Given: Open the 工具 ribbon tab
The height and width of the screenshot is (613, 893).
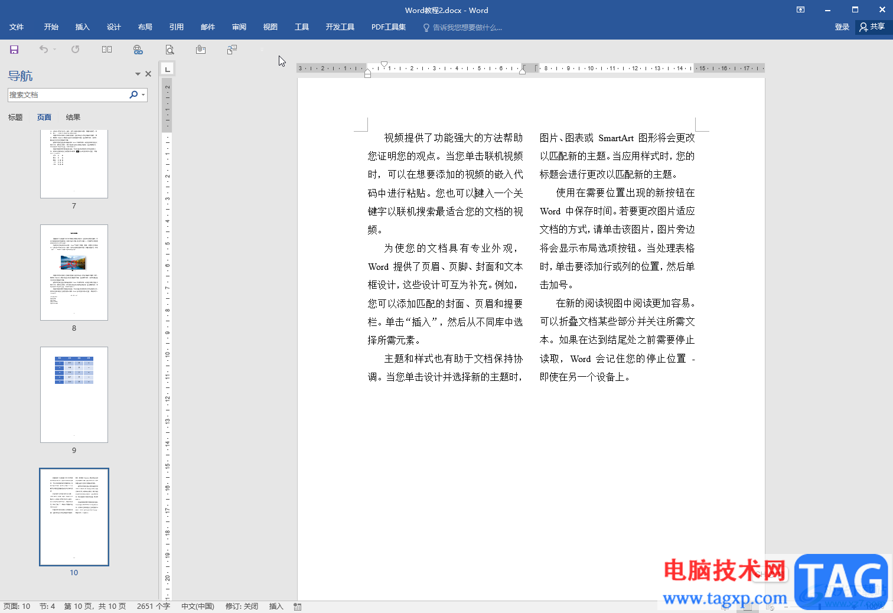Looking at the screenshot, I should 302,27.
